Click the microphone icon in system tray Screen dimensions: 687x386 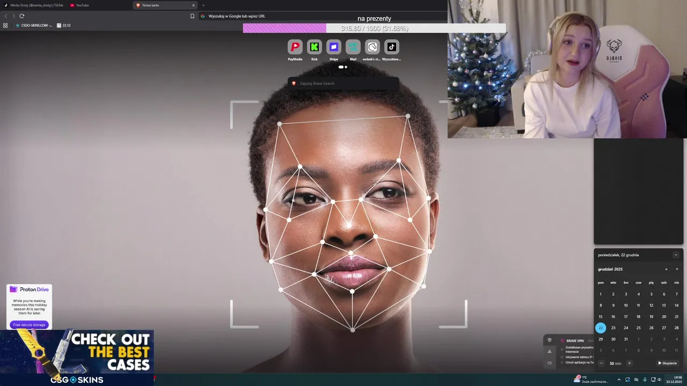pos(645,380)
